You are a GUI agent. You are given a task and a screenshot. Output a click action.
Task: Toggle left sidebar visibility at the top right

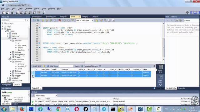(192, 12)
